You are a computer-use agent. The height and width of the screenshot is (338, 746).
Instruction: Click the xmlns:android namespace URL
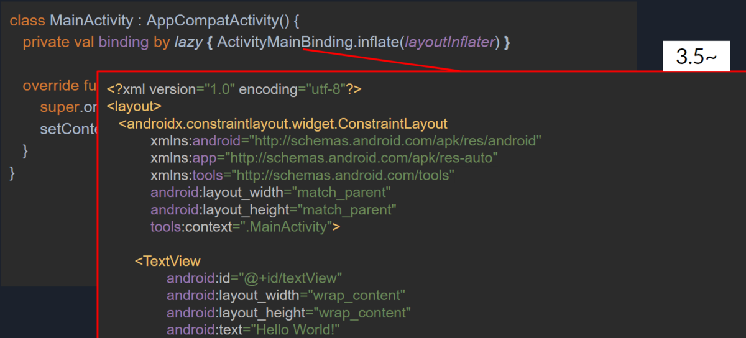[x=395, y=141]
